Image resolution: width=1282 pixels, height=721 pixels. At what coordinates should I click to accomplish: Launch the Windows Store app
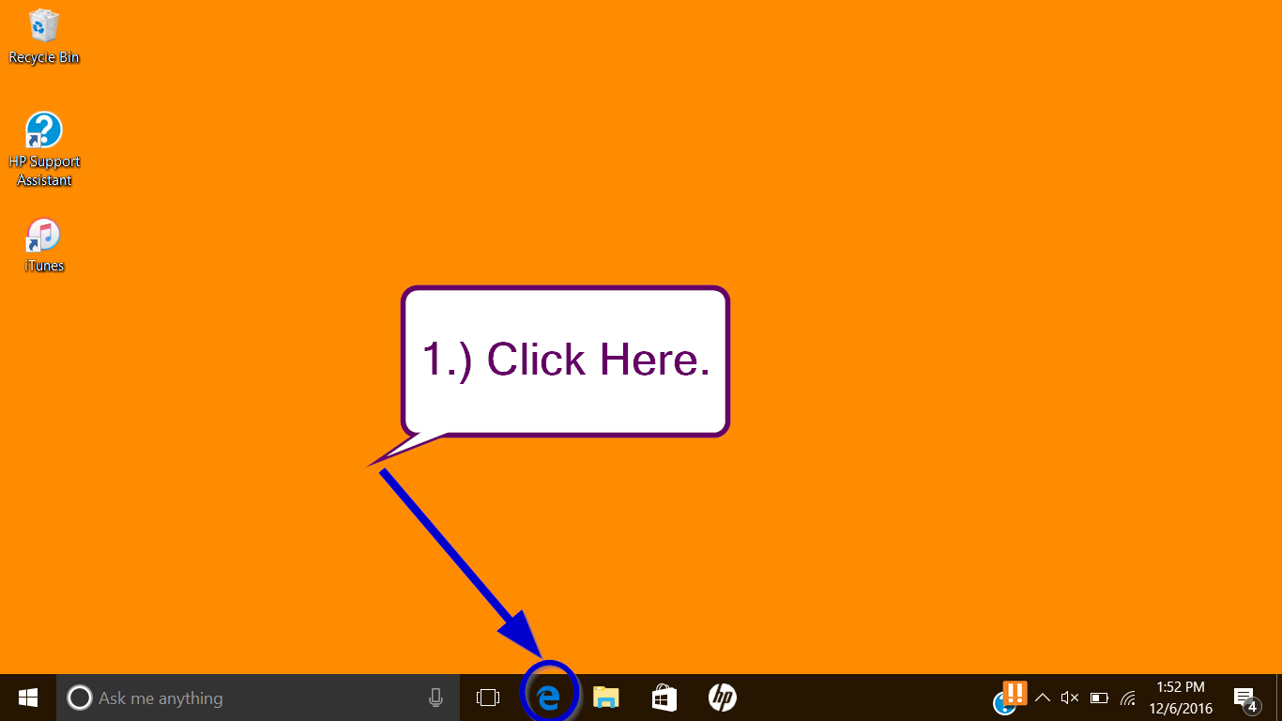664,698
